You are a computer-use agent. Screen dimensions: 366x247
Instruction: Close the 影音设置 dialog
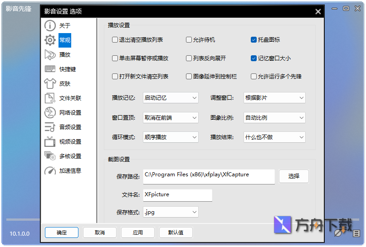pos(318,11)
